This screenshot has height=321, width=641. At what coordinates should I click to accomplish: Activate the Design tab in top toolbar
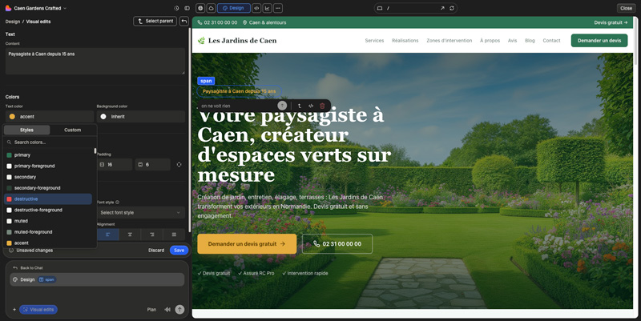234,8
